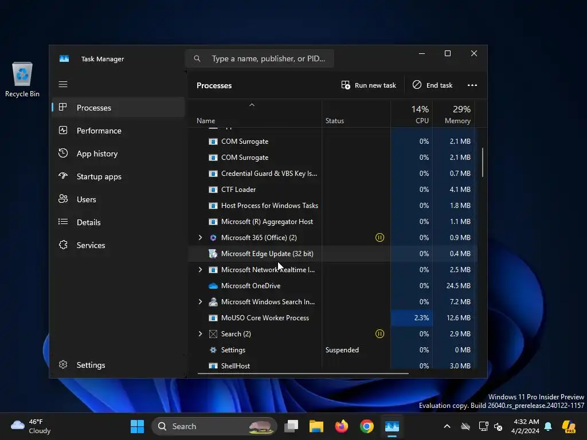Click the horizontal scrollbar under the process list
The height and width of the screenshot is (440, 587).
(x=303, y=373)
